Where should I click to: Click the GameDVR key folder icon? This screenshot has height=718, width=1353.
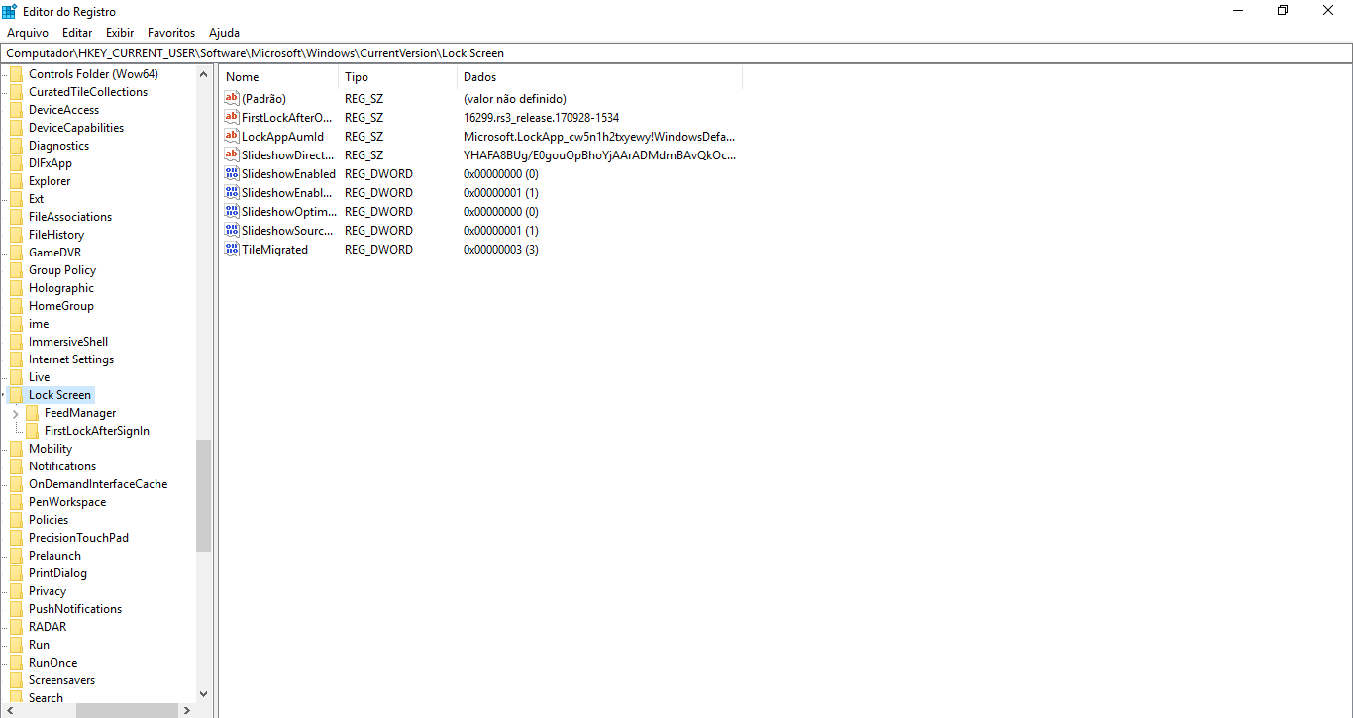(x=16, y=253)
